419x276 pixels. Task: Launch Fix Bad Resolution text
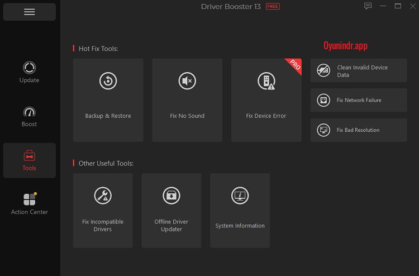point(358,130)
